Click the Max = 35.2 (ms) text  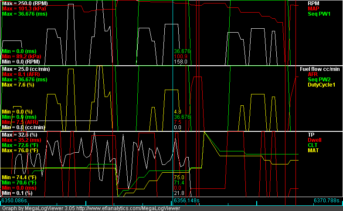21,140
